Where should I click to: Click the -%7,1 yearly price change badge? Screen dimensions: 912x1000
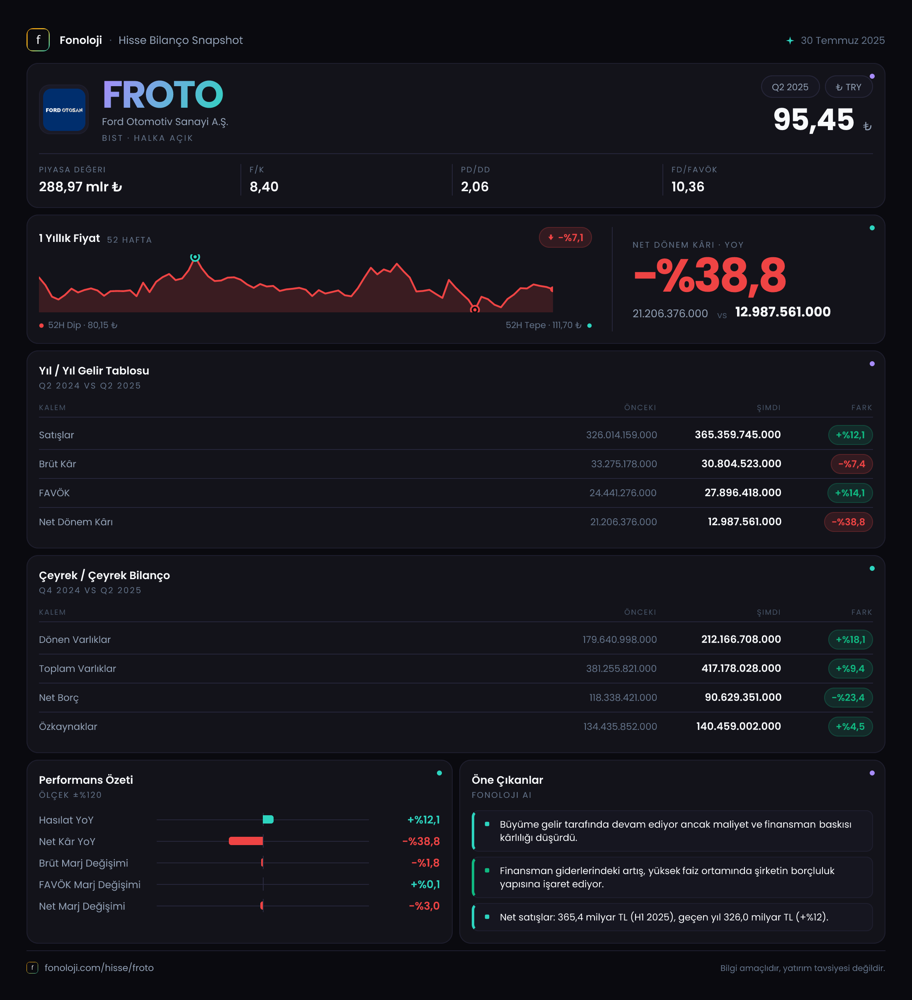click(x=565, y=238)
